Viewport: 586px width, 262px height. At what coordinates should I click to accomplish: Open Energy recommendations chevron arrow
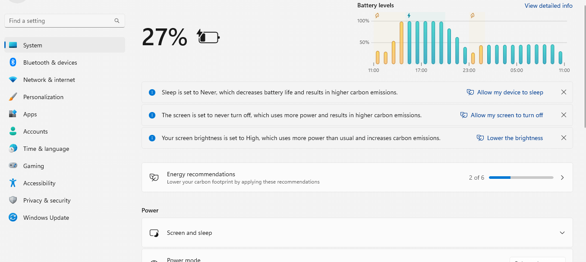click(562, 178)
